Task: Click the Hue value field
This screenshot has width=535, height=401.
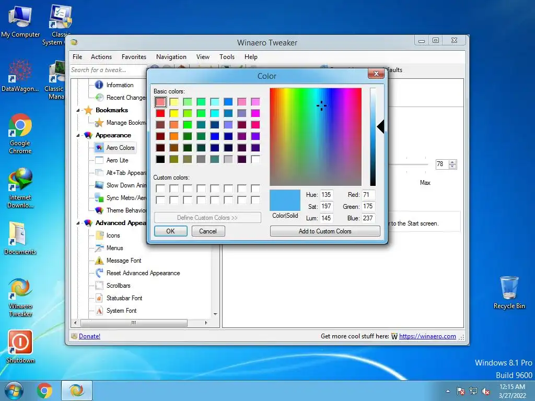Action: [x=326, y=195]
